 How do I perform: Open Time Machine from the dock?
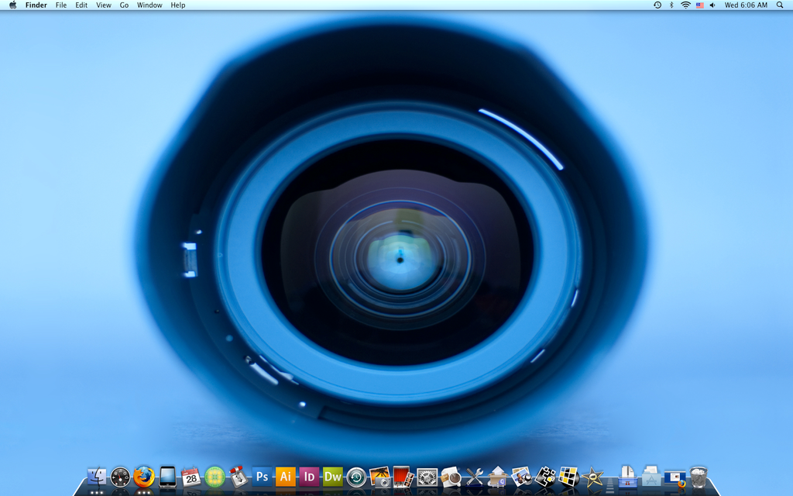click(x=356, y=477)
